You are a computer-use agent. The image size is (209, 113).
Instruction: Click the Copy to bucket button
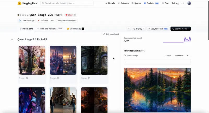pyautogui.click(x=158, y=29)
